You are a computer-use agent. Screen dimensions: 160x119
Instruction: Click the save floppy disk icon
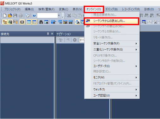pyautogui.click(x=15, y=16)
